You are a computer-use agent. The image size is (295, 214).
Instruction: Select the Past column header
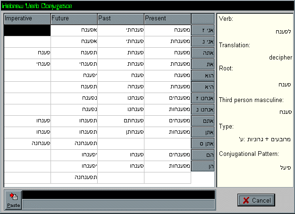(121, 19)
